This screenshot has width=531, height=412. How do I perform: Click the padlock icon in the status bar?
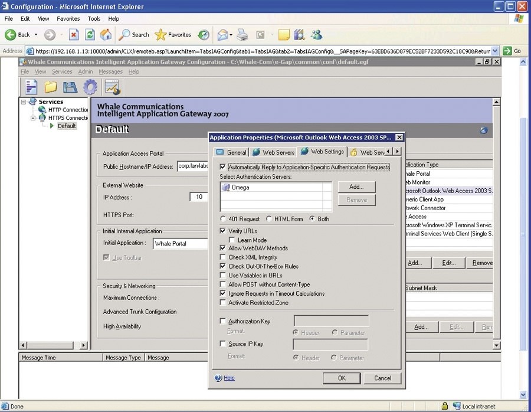click(445, 406)
